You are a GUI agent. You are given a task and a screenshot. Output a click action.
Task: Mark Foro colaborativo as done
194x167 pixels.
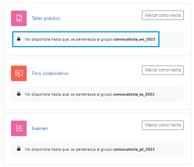pyautogui.click(x=163, y=70)
